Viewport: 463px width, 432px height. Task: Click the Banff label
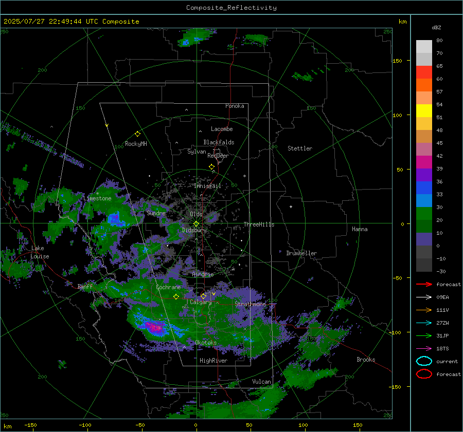click(x=85, y=287)
